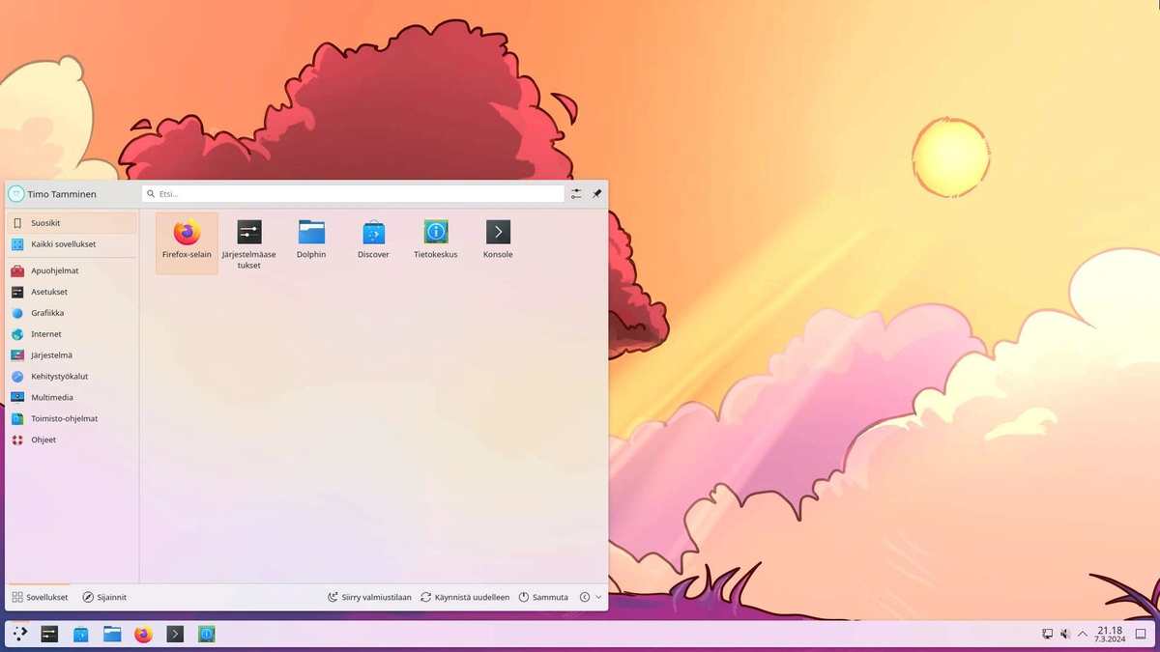
Task: Pin the application menu open
Action: (596, 194)
